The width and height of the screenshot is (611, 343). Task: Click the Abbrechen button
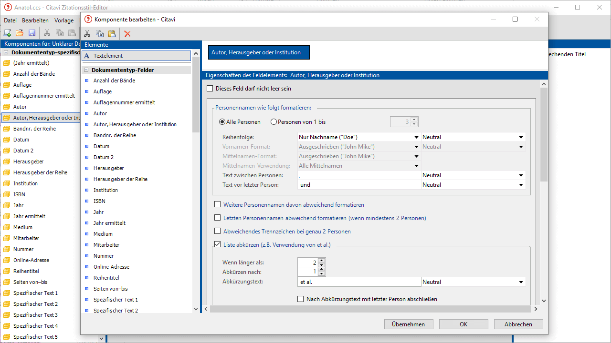tap(518, 324)
